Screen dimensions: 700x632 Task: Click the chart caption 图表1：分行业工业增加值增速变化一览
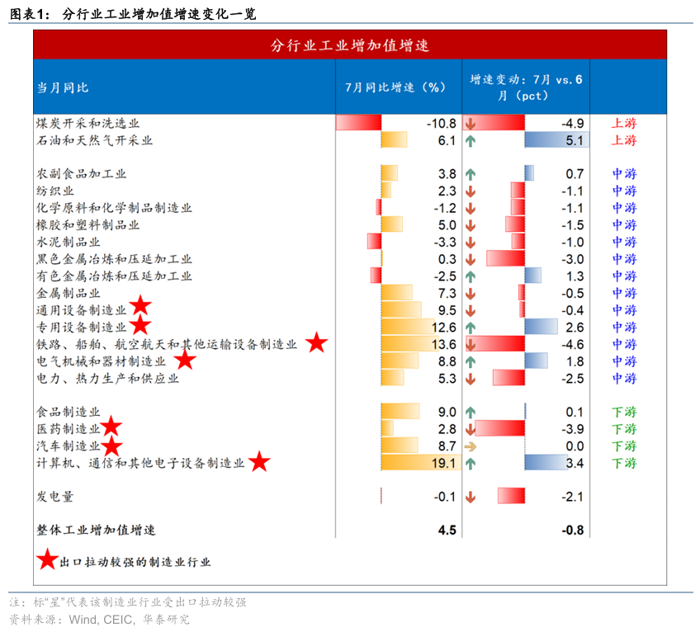point(133,14)
